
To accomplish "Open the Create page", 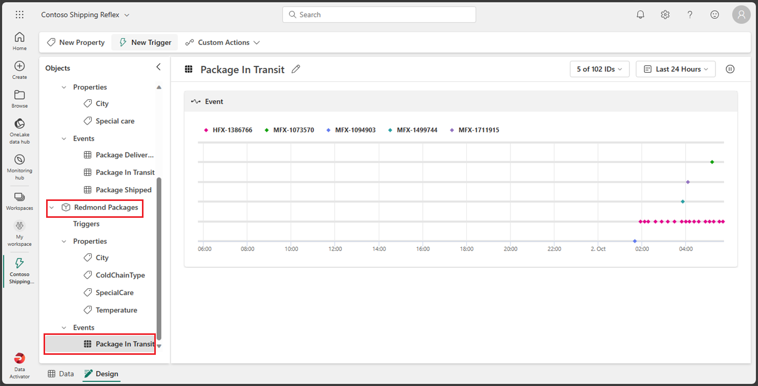I will [19, 70].
